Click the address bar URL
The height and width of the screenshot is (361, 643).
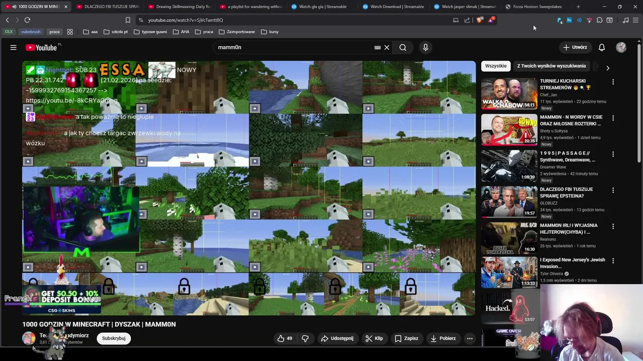pos(185,20)
